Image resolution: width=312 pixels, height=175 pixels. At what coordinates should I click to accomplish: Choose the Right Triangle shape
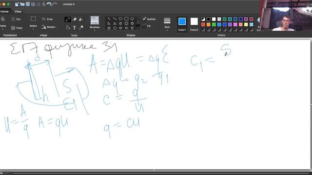[x=109, y=23]
